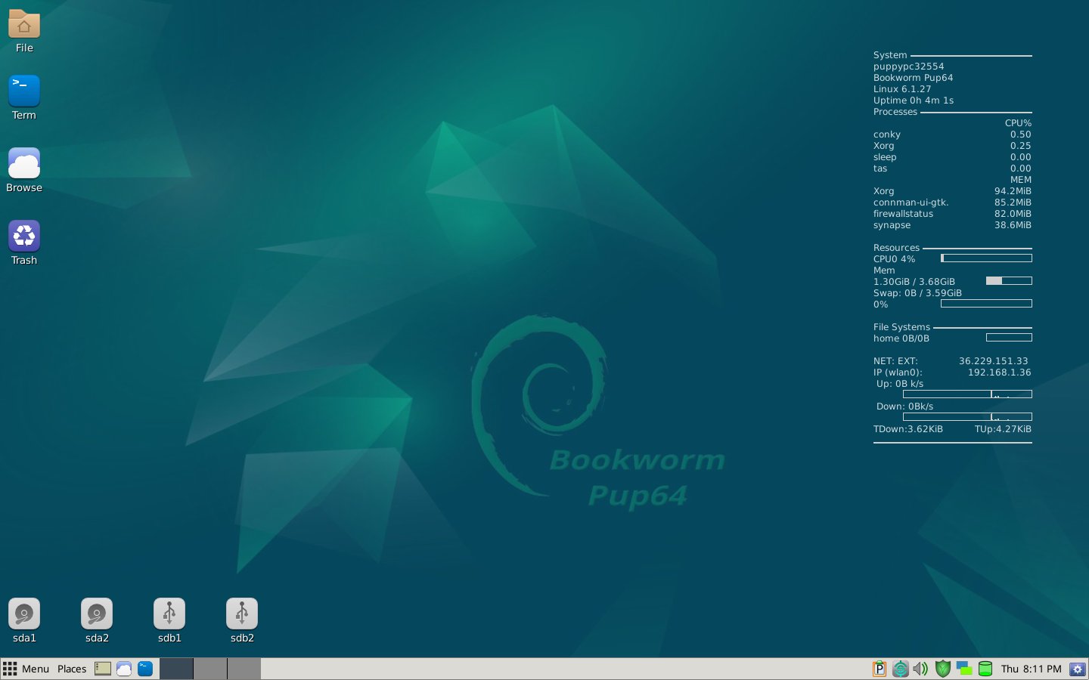Click the connman-ui-gtk. process row
This screenshot has width=1089, height=680.
[x=952, y=202]
